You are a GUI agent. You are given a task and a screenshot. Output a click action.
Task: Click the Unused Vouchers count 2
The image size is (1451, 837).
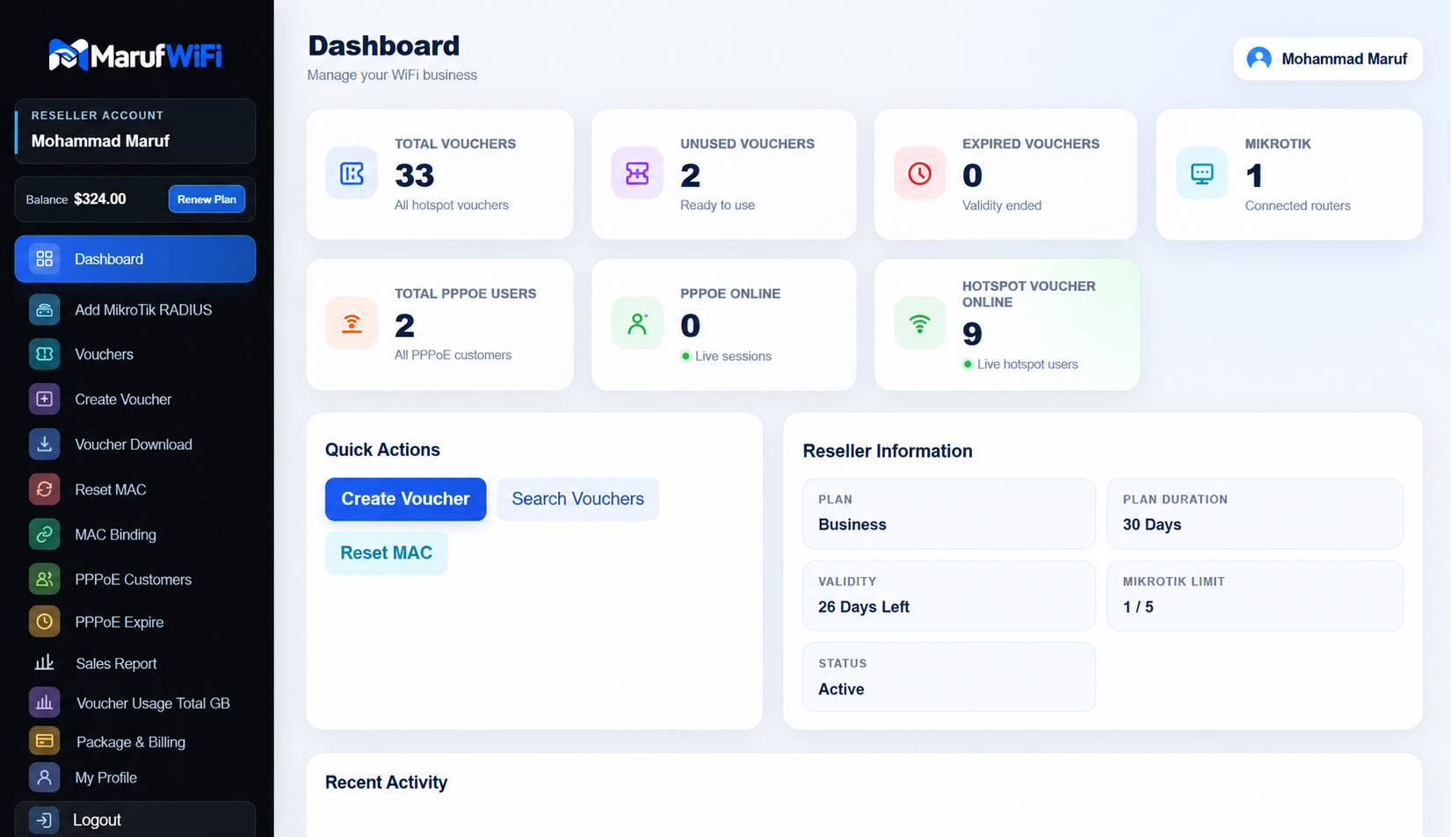[690, 176]
